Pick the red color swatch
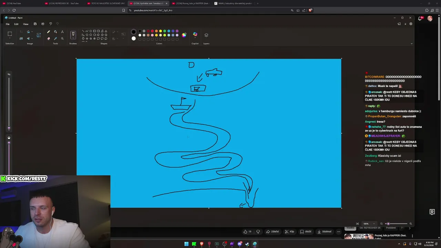Viewport: 441px width, 248px height. click(152, 31)
